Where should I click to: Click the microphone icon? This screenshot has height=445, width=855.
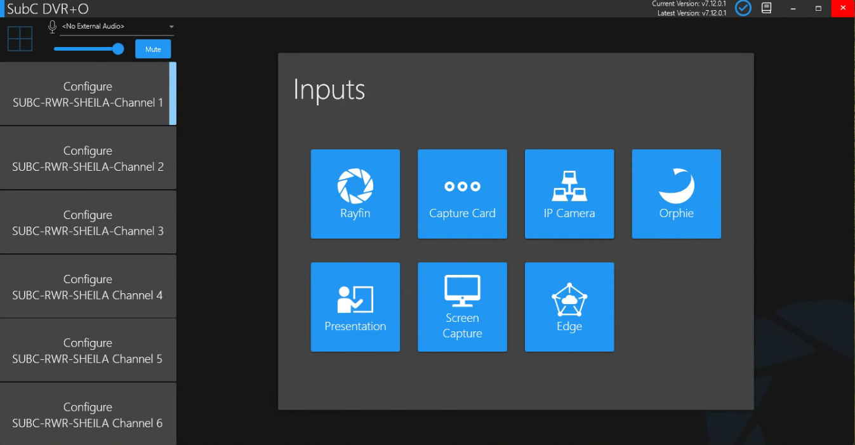click(53, 27)
